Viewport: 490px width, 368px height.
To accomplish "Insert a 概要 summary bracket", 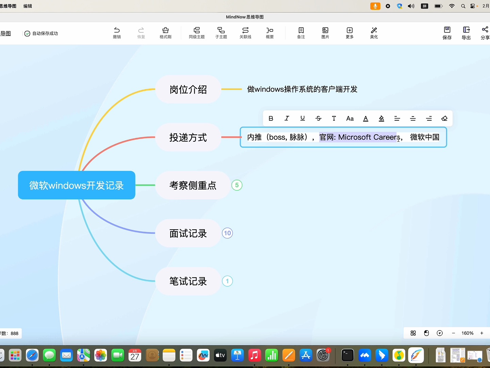I will [270, 33].
